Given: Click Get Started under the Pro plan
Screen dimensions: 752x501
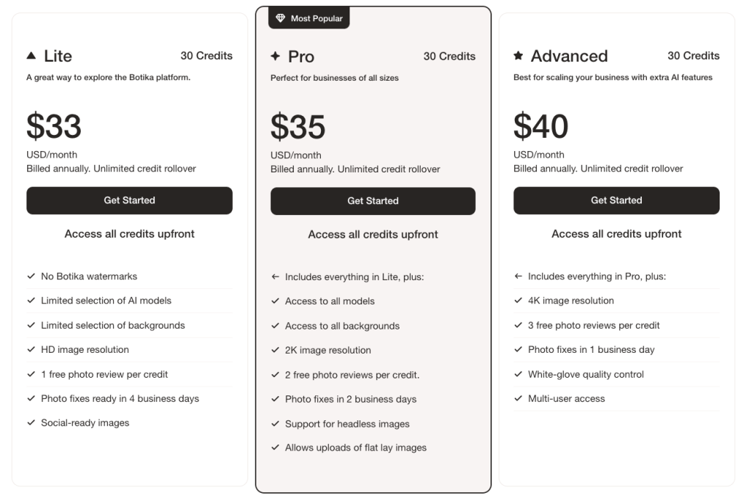Looking at the screenshot, I should pyautogui.click(x=373, y=201).
